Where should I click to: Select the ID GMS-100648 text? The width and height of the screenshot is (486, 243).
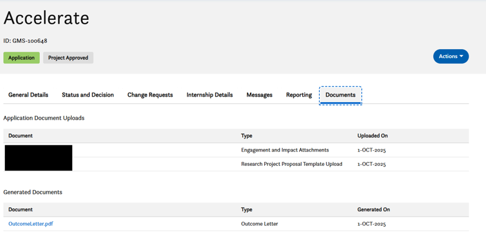(25, 40)
